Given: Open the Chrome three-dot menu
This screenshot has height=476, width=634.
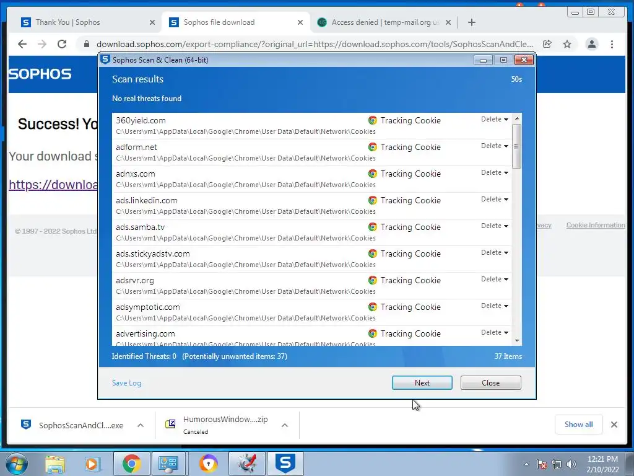Looking at the screenshot, I should 612,44.
